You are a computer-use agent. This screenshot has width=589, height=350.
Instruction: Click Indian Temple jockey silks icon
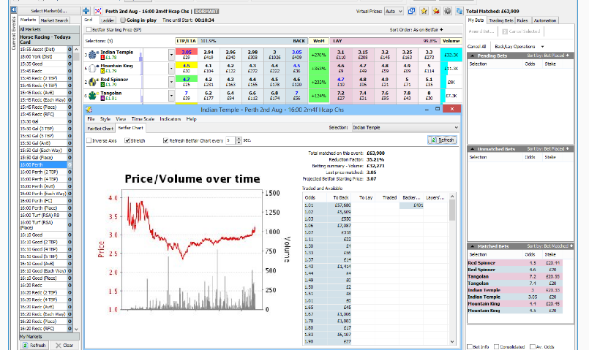(x=93, y=55)
